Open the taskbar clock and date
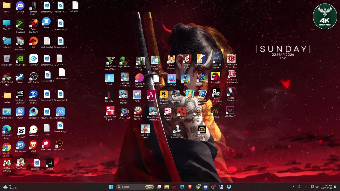340x191 pixels. (x=326, y=187)
